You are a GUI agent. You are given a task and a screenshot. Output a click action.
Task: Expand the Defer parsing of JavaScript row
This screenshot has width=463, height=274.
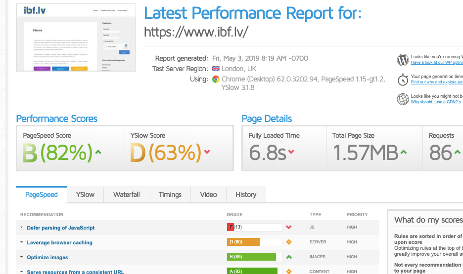[x=22, y=228]
